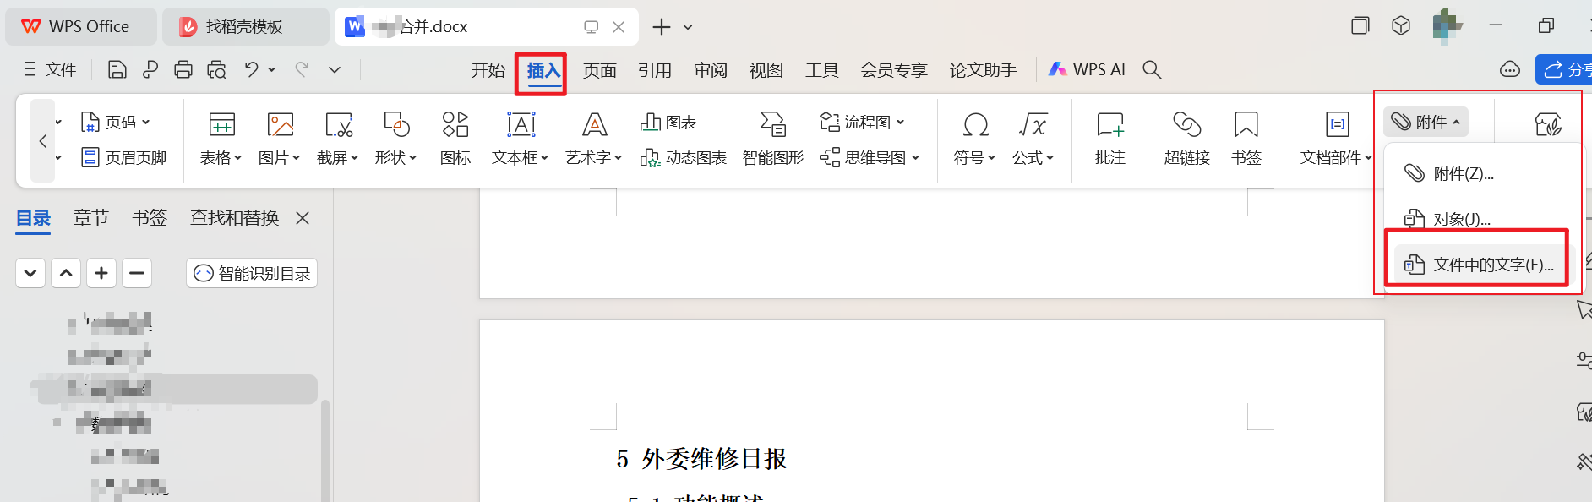Close the navigation pane with X
Screen dimensions: 1592x502
point(303,218)
